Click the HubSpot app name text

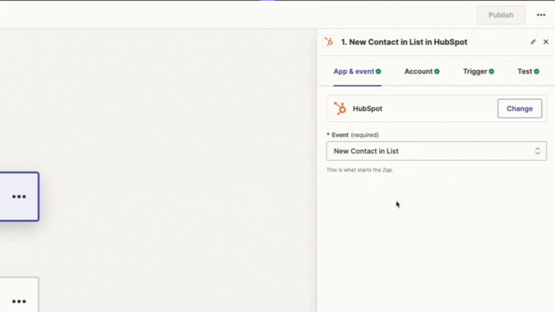pyautogui.click(x=367, y=109)
